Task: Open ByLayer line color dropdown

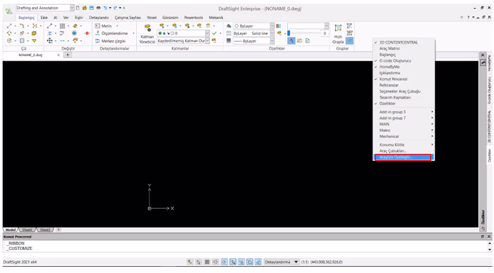Action: (272, 26)
